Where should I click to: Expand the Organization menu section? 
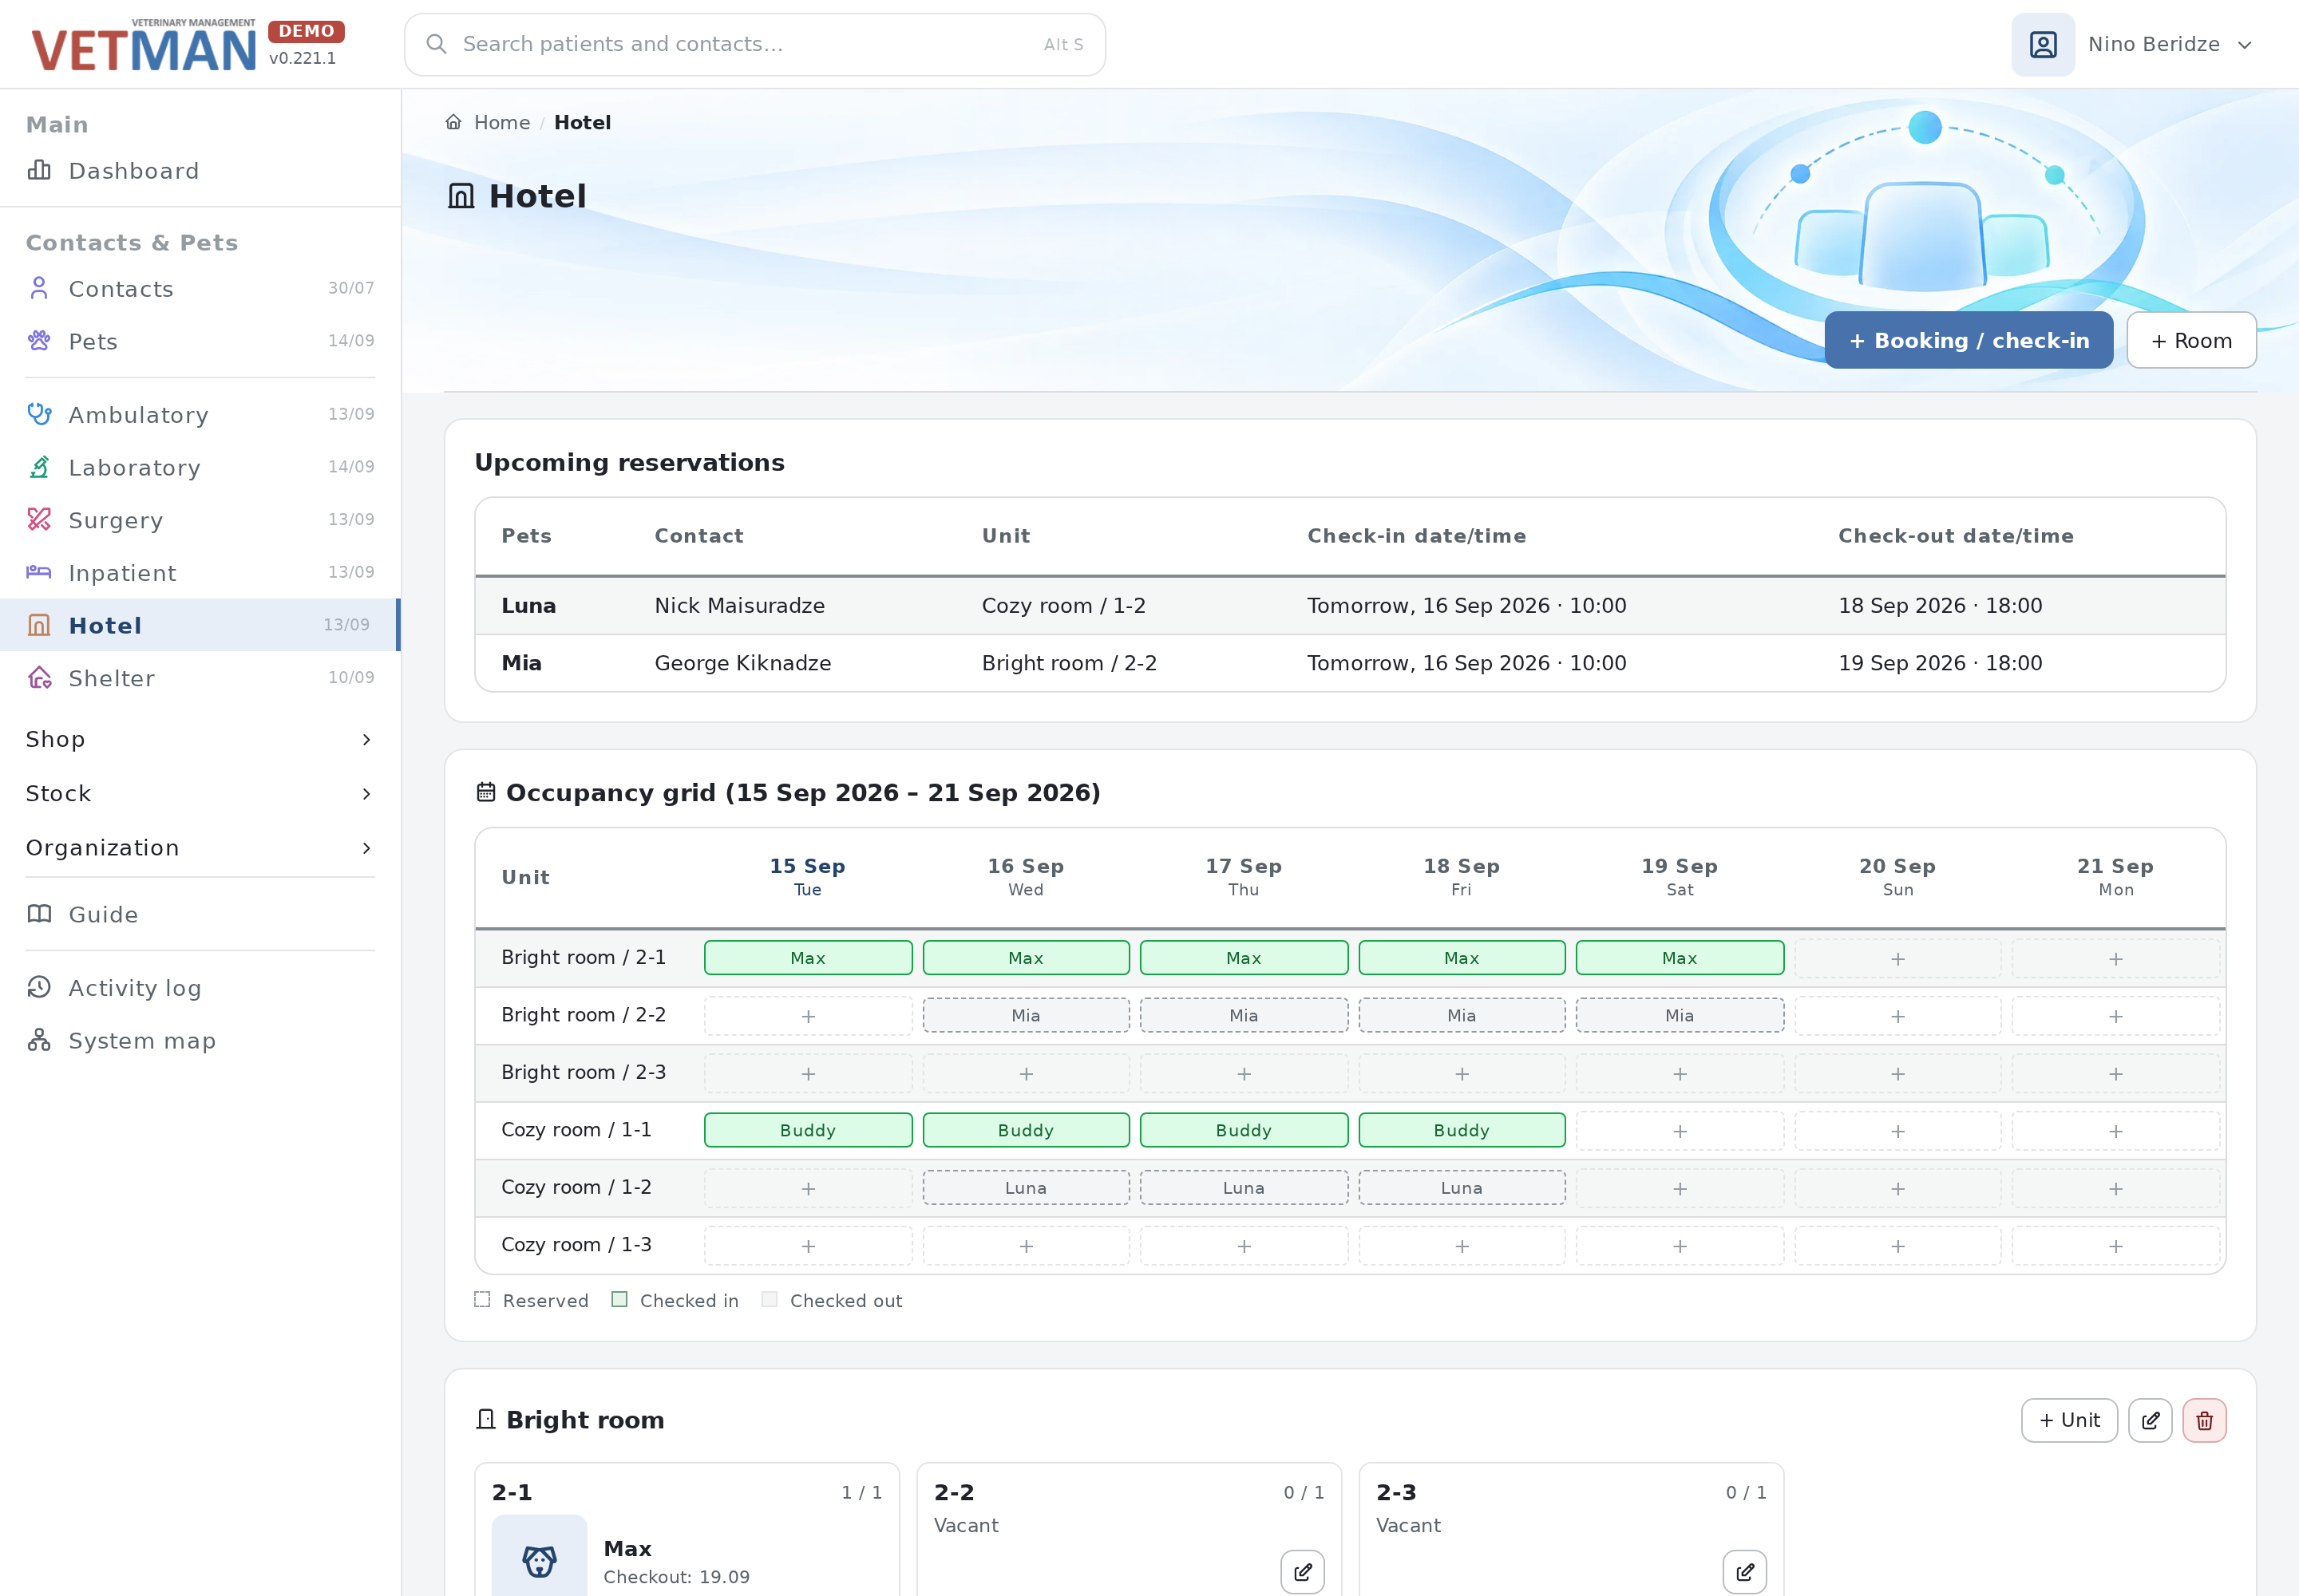(x=200, y=847)
